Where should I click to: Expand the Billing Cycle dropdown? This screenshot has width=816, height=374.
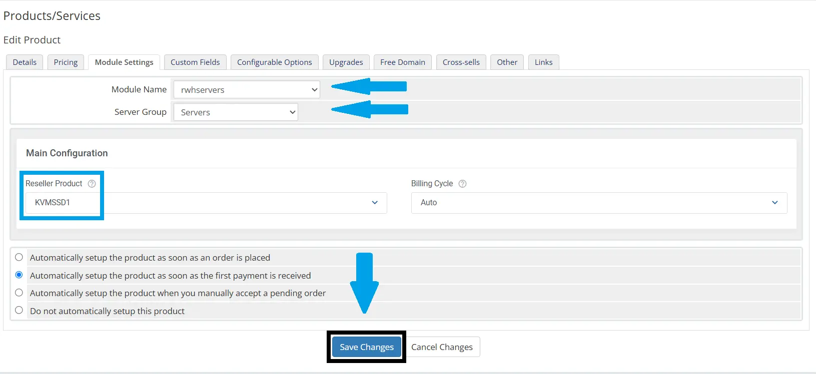599,203
